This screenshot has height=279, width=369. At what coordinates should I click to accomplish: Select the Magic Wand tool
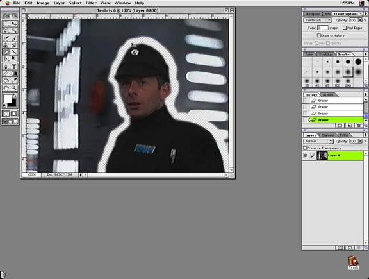pyautogui.click(x=14, y=30)
